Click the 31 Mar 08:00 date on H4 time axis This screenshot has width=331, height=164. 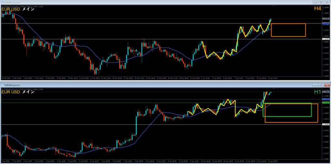pyautogui.click(x=195, y=78)
